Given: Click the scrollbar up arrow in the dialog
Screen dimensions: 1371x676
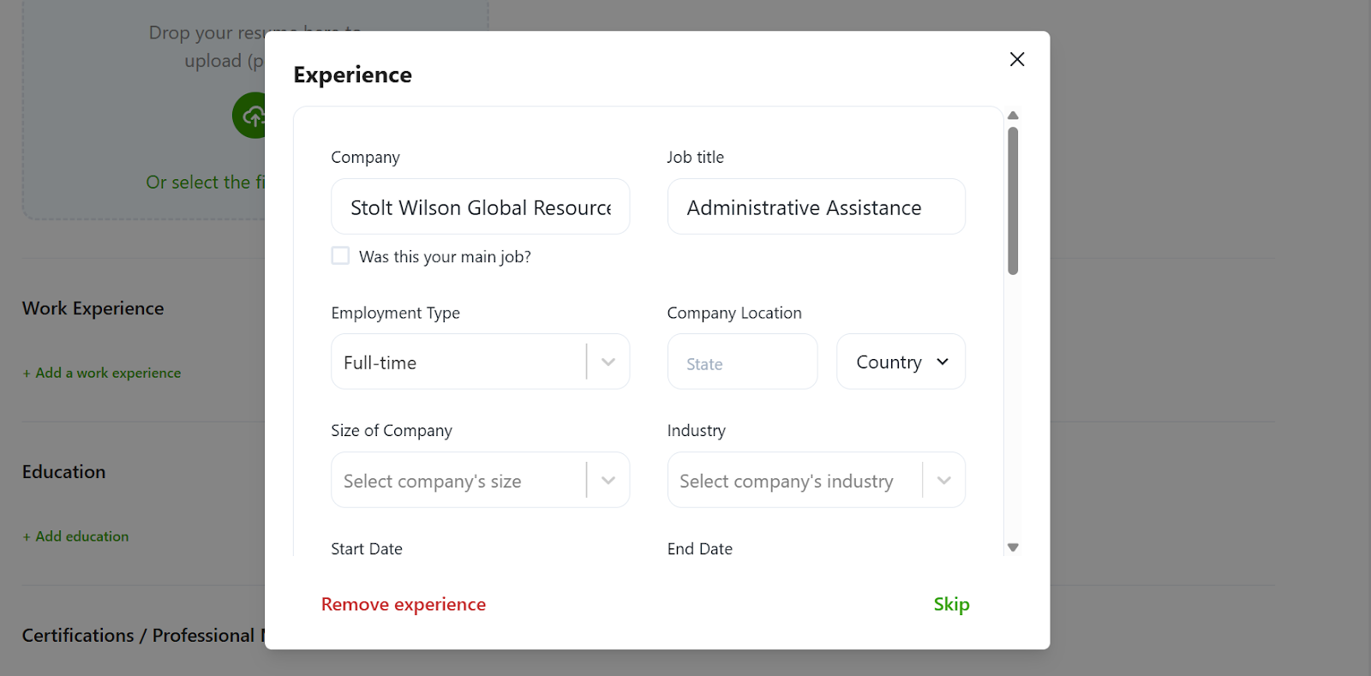Looking at the screenshot, I should 1013,116.
